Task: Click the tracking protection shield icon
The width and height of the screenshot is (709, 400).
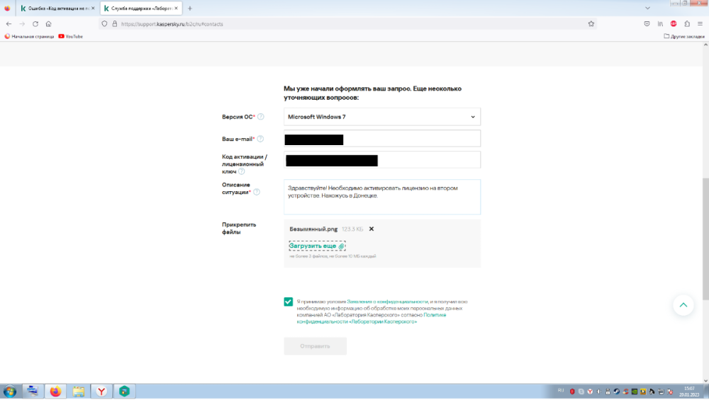Action: pos(104,24)
